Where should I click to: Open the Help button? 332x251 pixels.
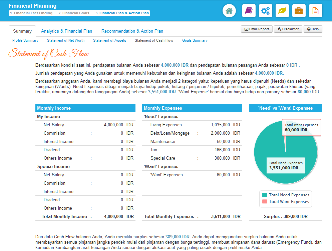click(x=313, y=29)
